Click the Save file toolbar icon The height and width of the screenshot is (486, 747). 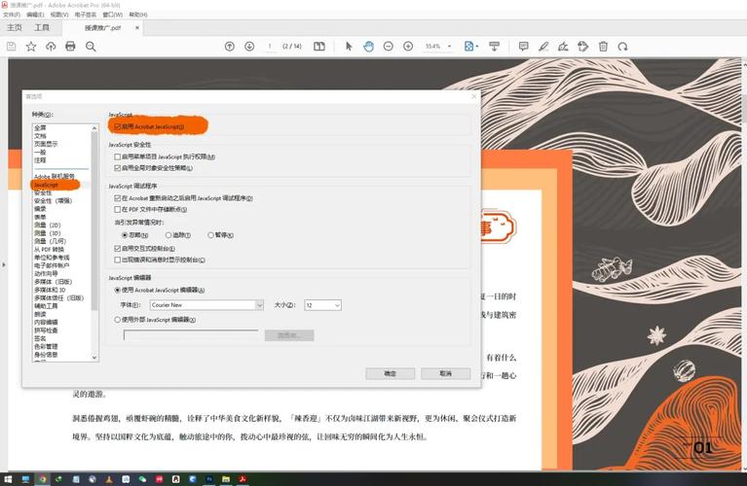[12, 46]
